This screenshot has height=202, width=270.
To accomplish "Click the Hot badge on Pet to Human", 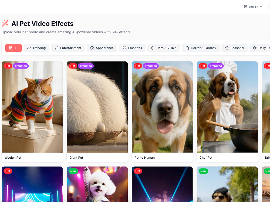I will 138,66.
